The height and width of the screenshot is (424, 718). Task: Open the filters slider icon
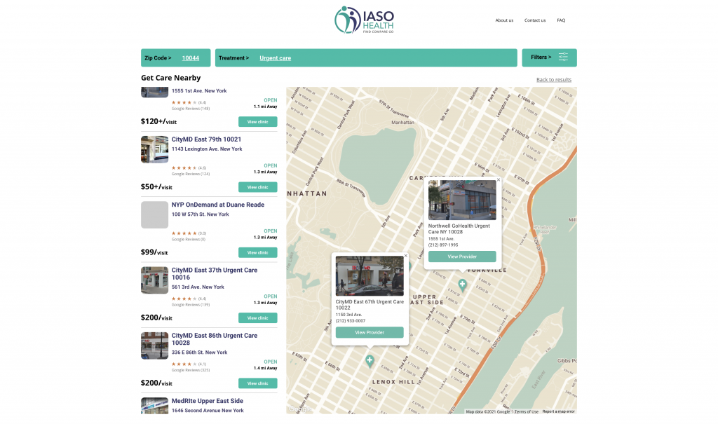563,57
